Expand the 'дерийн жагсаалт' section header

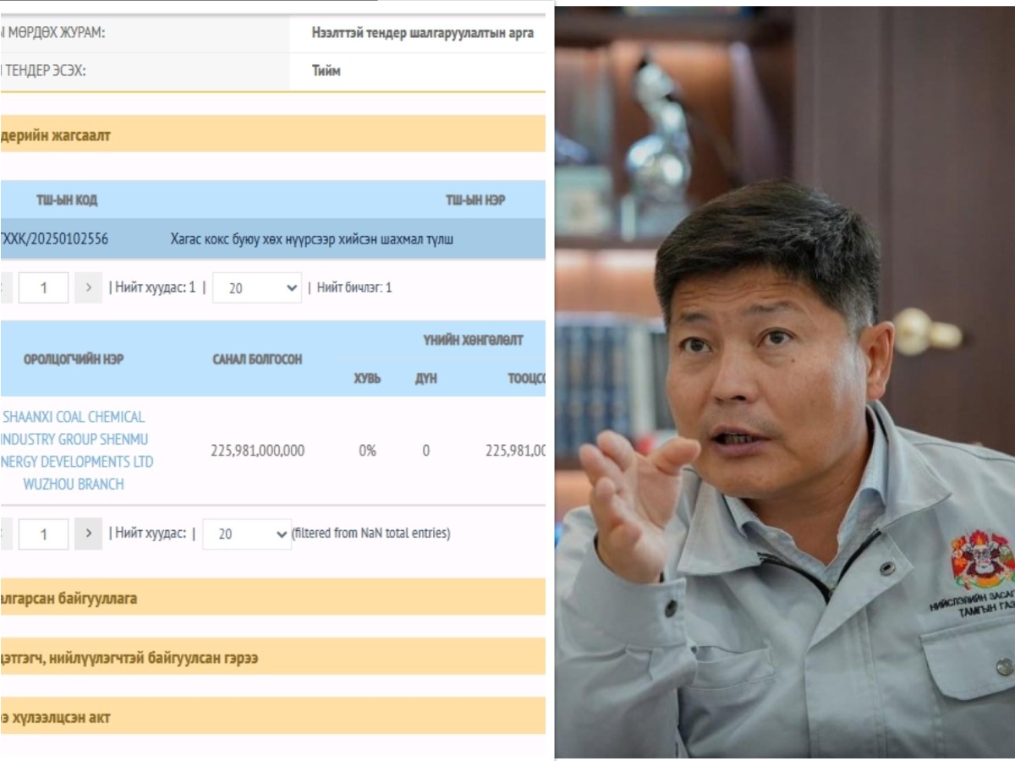(x=272, y=134)
